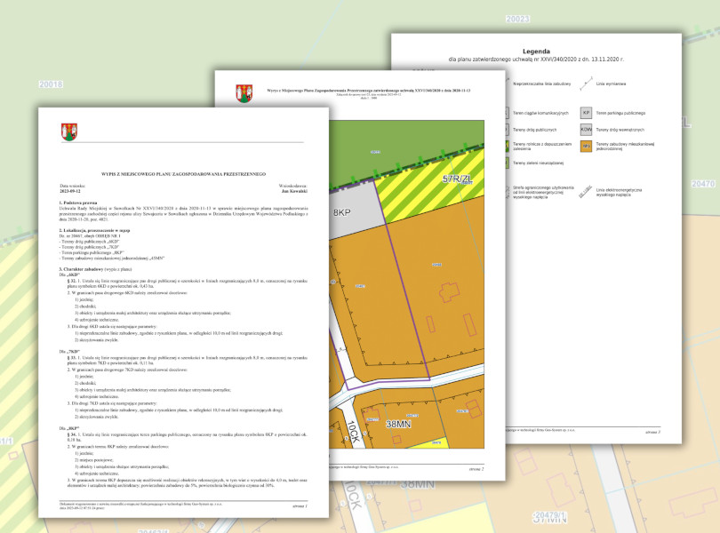Screen dimensions: 720x533
Task: Click the parcel label 20479/1 on background map
Action: (x=549, y=516)
